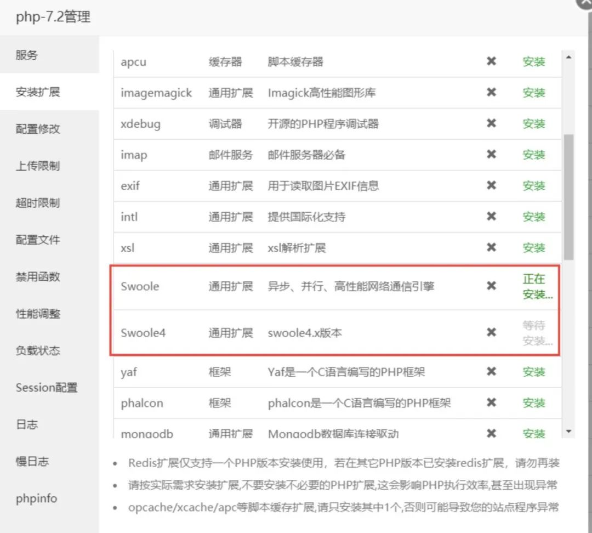Viewport: 592px width, 533px height.
Task: Switch to 配置修改 in the sidebar
Action: point(32,129)
